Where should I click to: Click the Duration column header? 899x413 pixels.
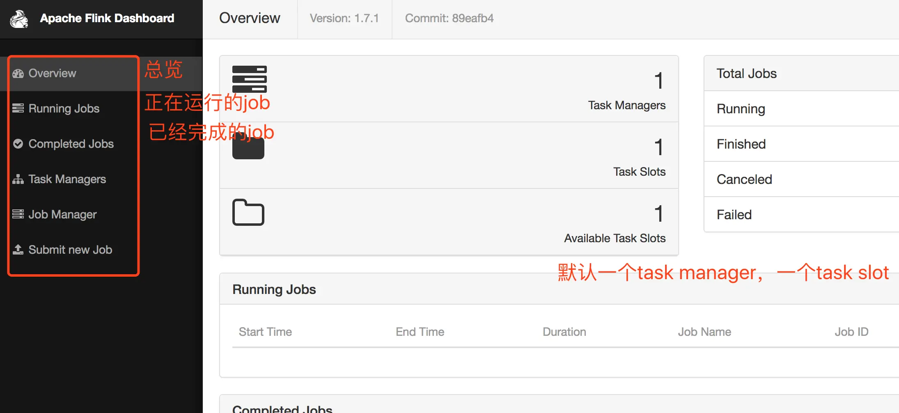pos(564,332)
